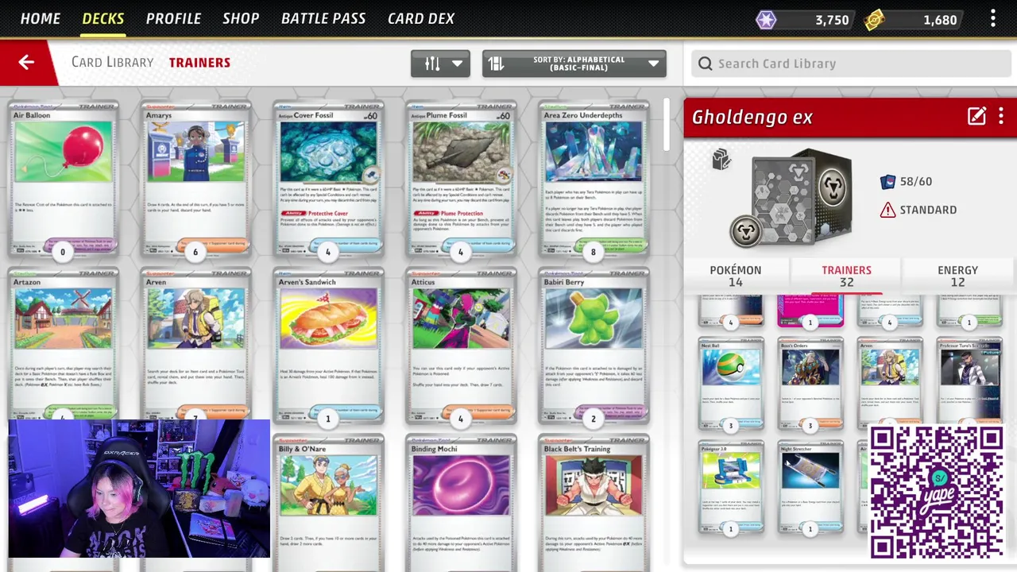The width and height of the screenshot is (1017, 572).
Task: Select Pokégear 3.0 card in deck
Action: coord(731,487)
